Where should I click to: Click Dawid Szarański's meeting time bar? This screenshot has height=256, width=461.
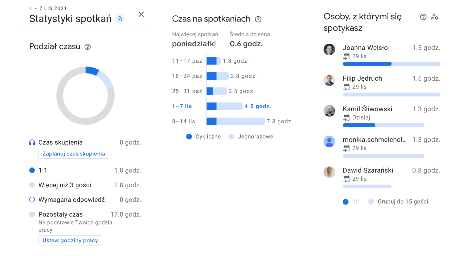(367, 187)
